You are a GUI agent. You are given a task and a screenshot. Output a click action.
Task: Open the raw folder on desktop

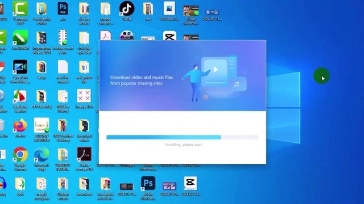(x=148, y=9)
